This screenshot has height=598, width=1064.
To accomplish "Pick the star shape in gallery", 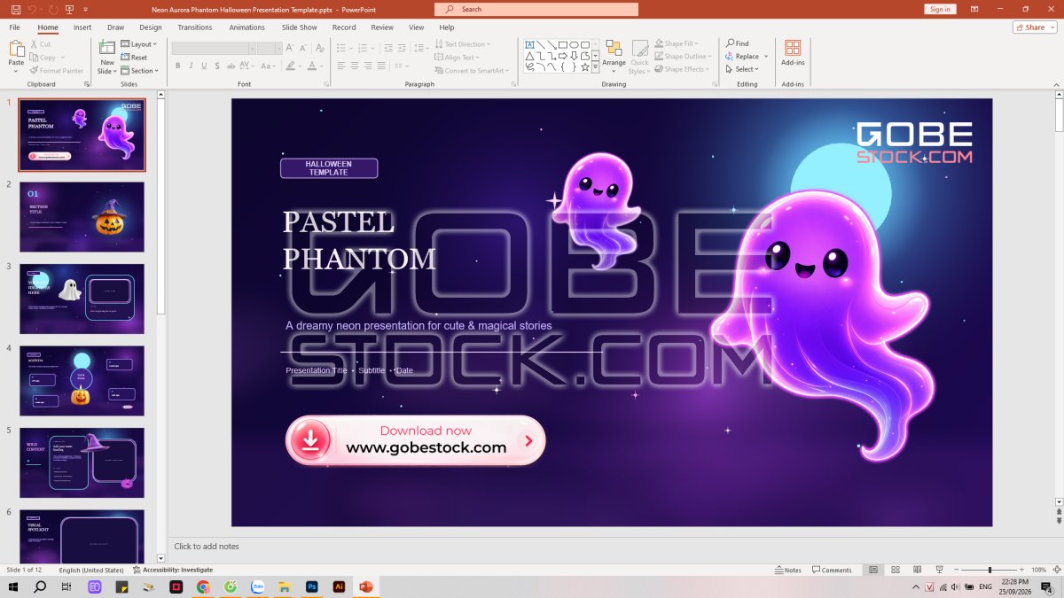I will [x=585, y=67].
